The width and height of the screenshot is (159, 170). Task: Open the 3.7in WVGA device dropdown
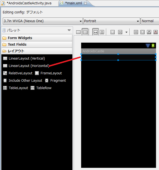coord(43,21)
